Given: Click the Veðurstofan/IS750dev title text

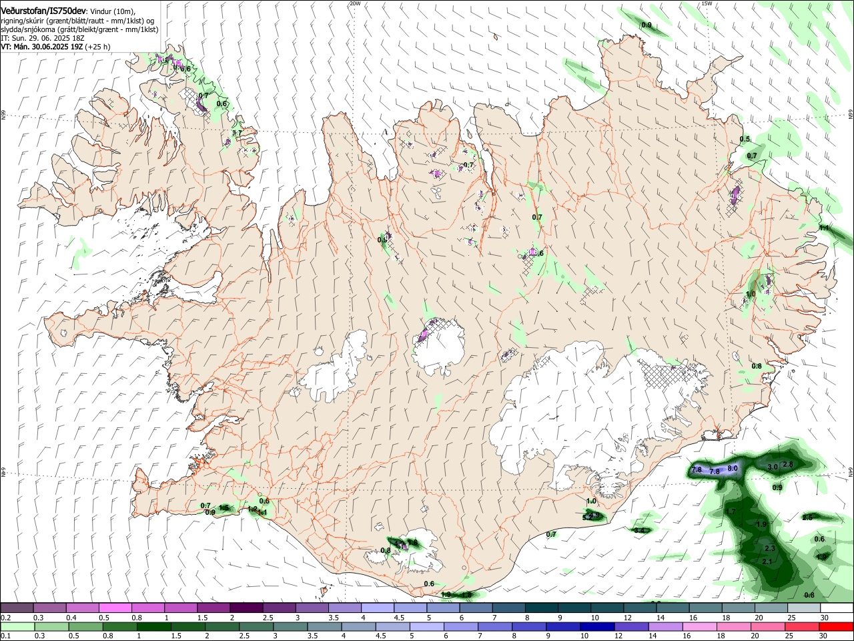Looking at the screenshot, I should [43, 11].
